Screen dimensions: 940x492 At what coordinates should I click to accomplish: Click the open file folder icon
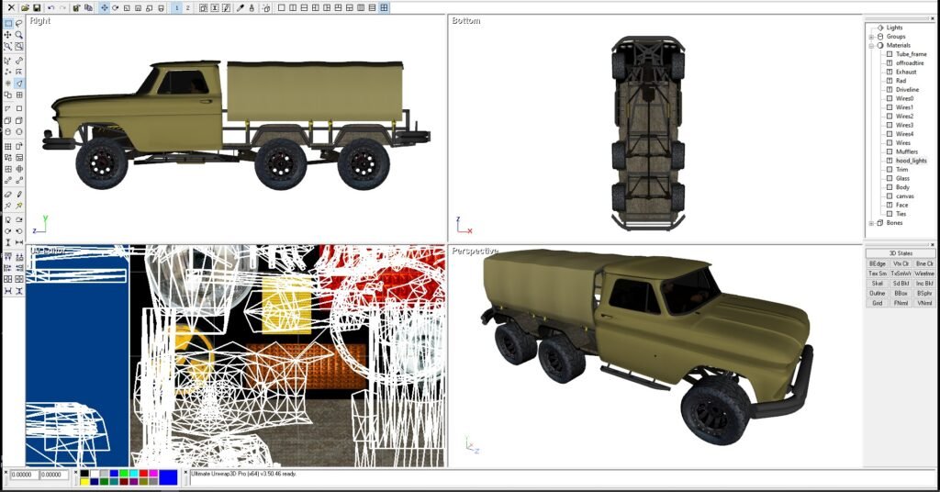point(26,7)
